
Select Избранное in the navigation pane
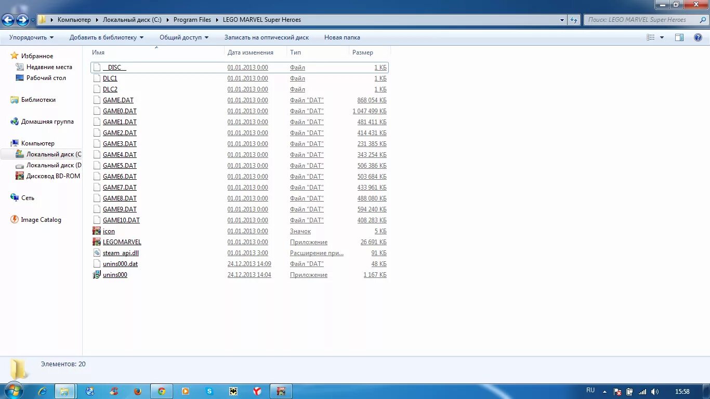pyautogui.click(x=37, y=56)
